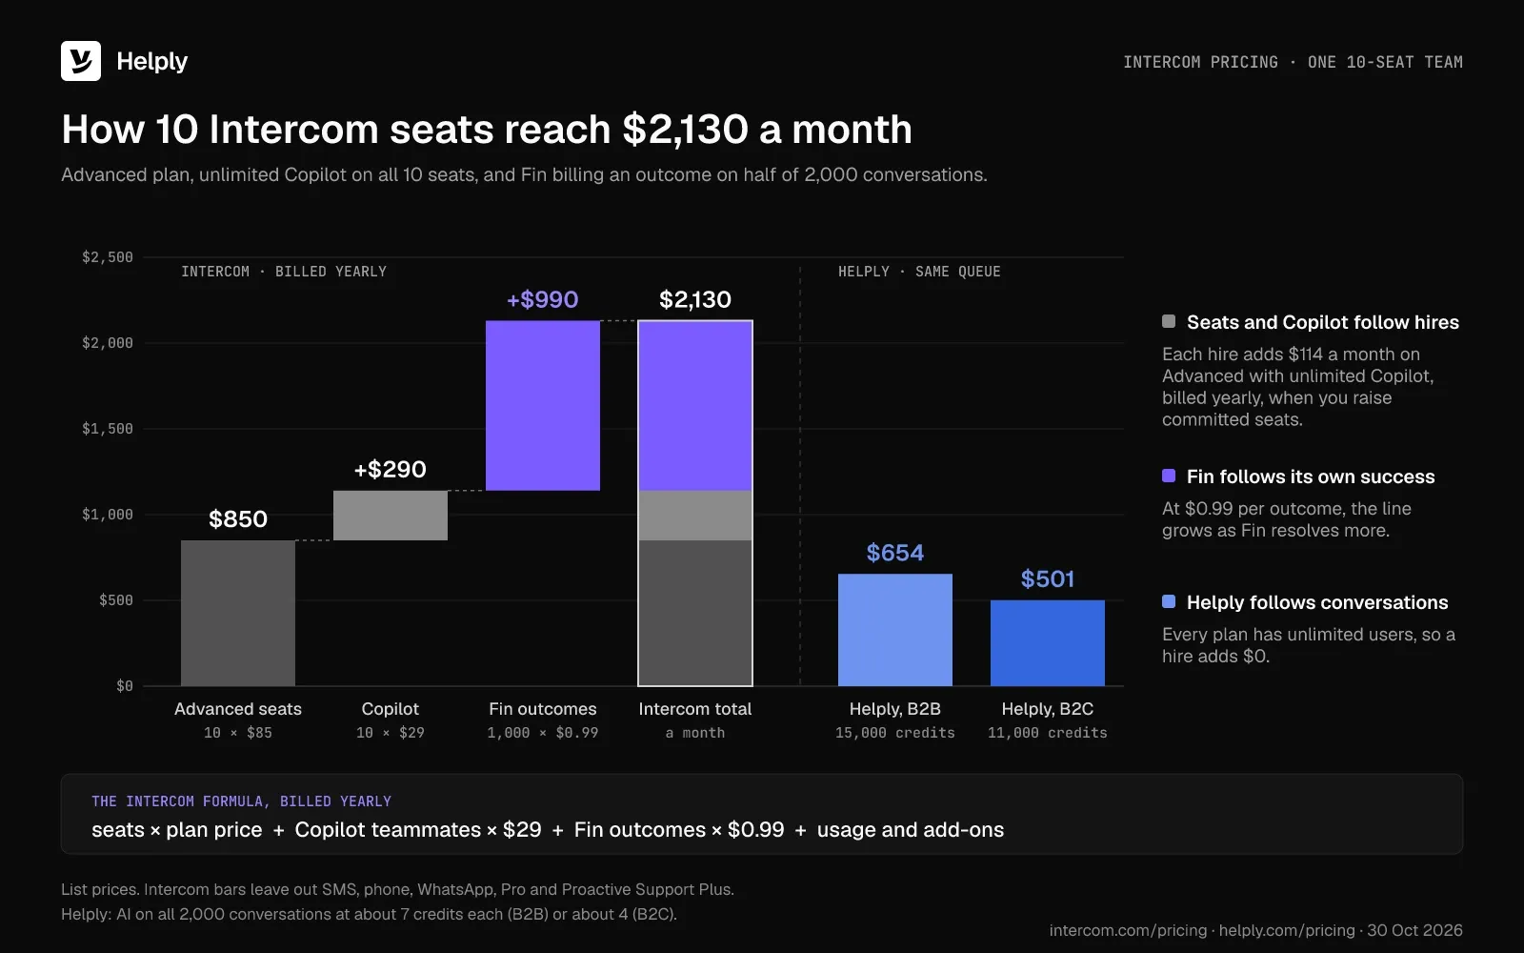Click the '30 Oct 2026' date text
Viewport: 1524px width, 953px height.
point(1415,930)
